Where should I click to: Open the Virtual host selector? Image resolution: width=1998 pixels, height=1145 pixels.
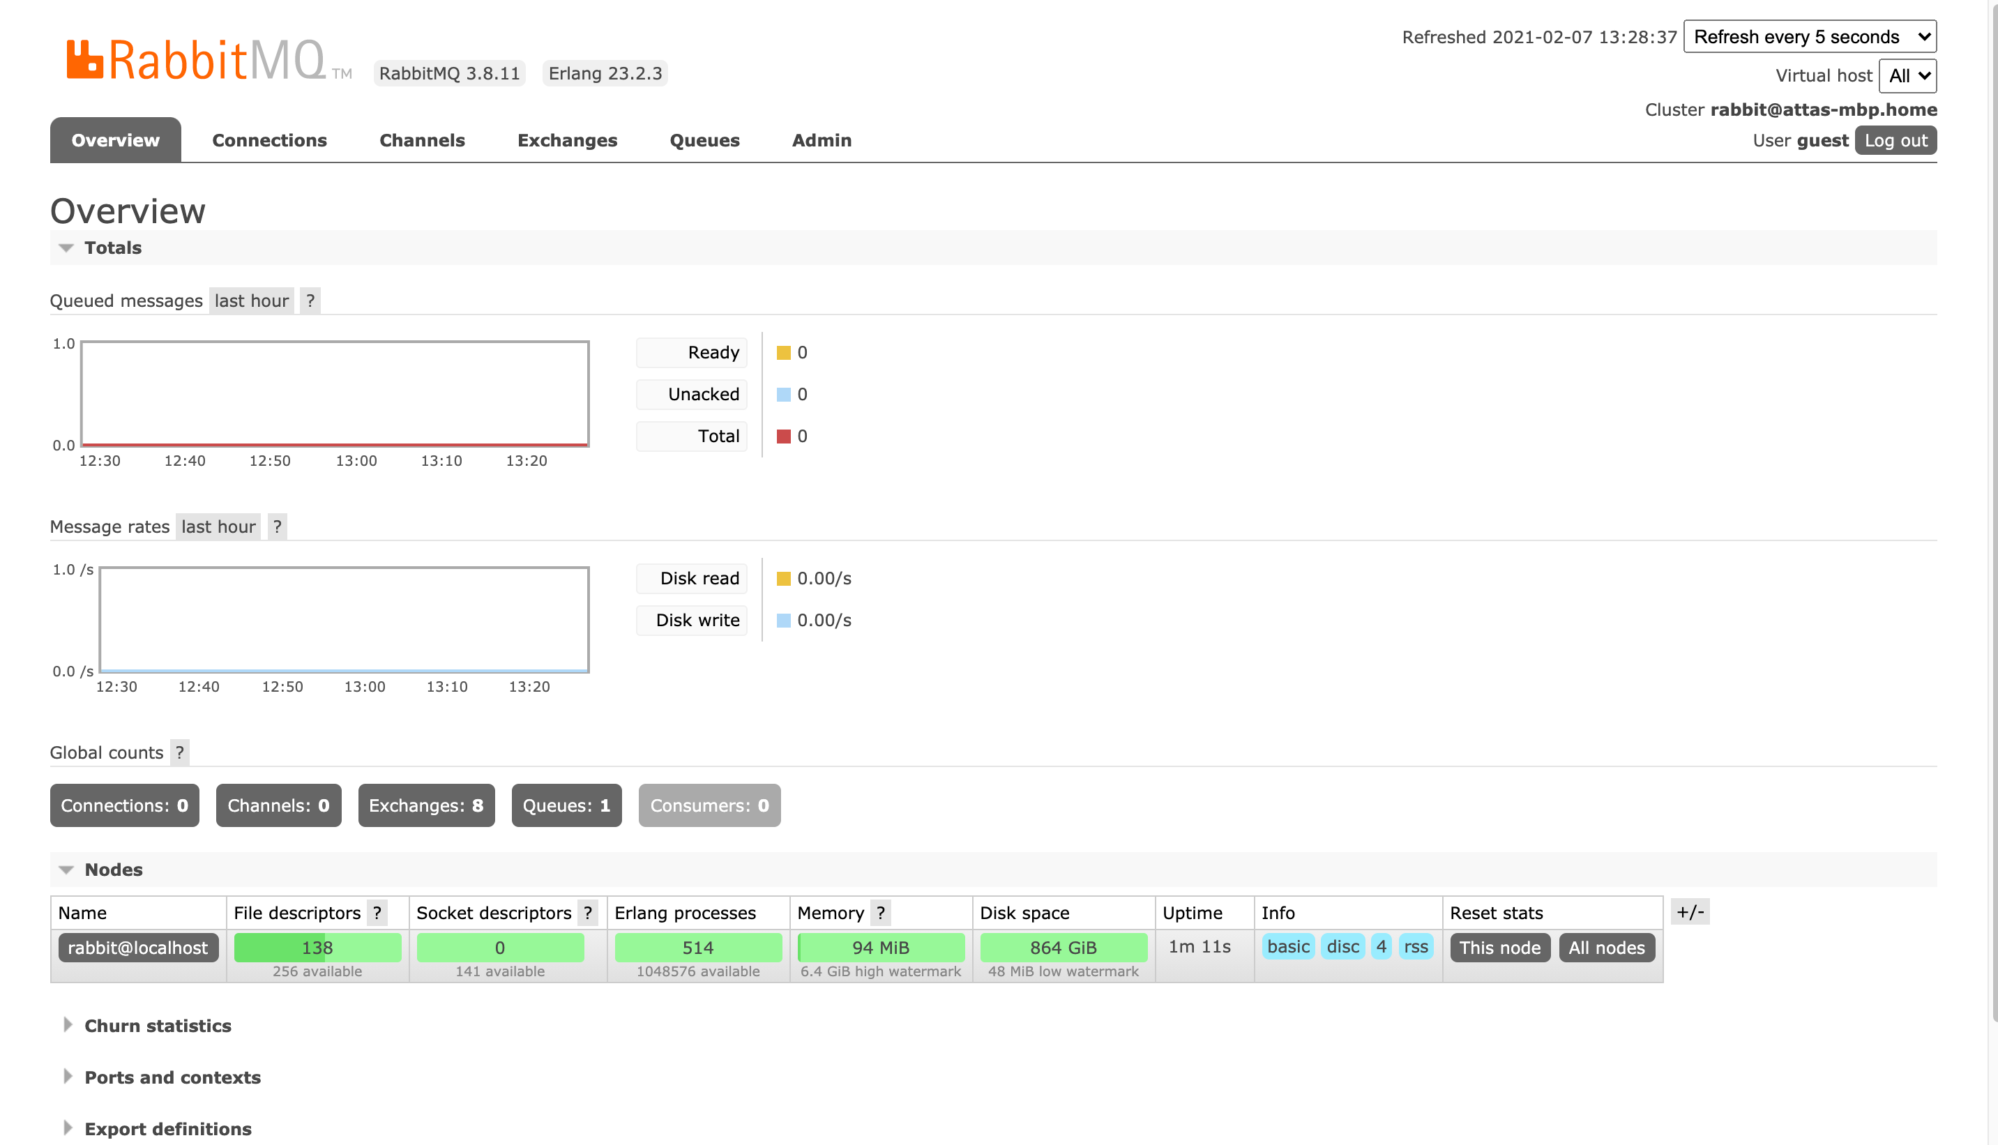tap(1907, 75)
